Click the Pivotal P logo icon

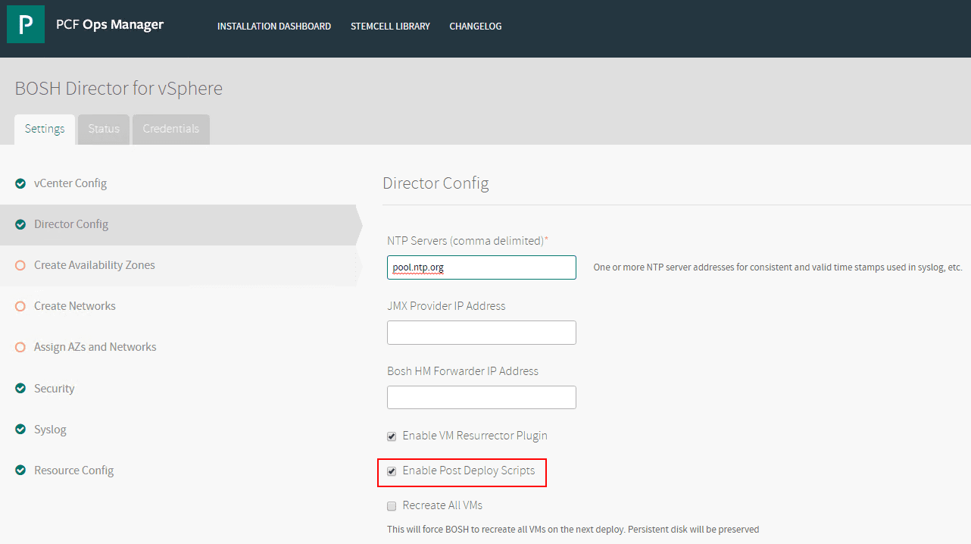click(26, 25)
